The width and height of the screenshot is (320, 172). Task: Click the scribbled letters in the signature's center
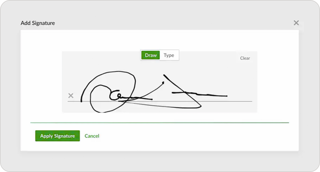pos(118,96)
